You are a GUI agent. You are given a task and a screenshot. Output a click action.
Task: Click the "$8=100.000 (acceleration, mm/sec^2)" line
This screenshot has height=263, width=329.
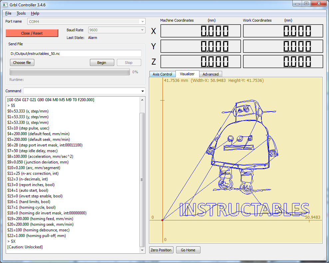40,156
